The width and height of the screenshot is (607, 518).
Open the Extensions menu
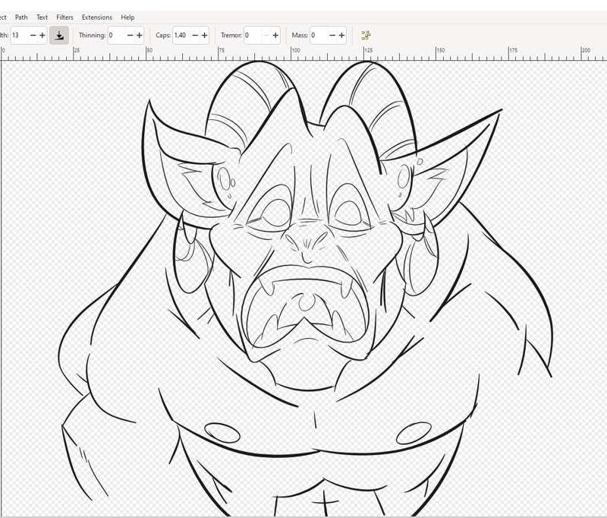point(97,17)
